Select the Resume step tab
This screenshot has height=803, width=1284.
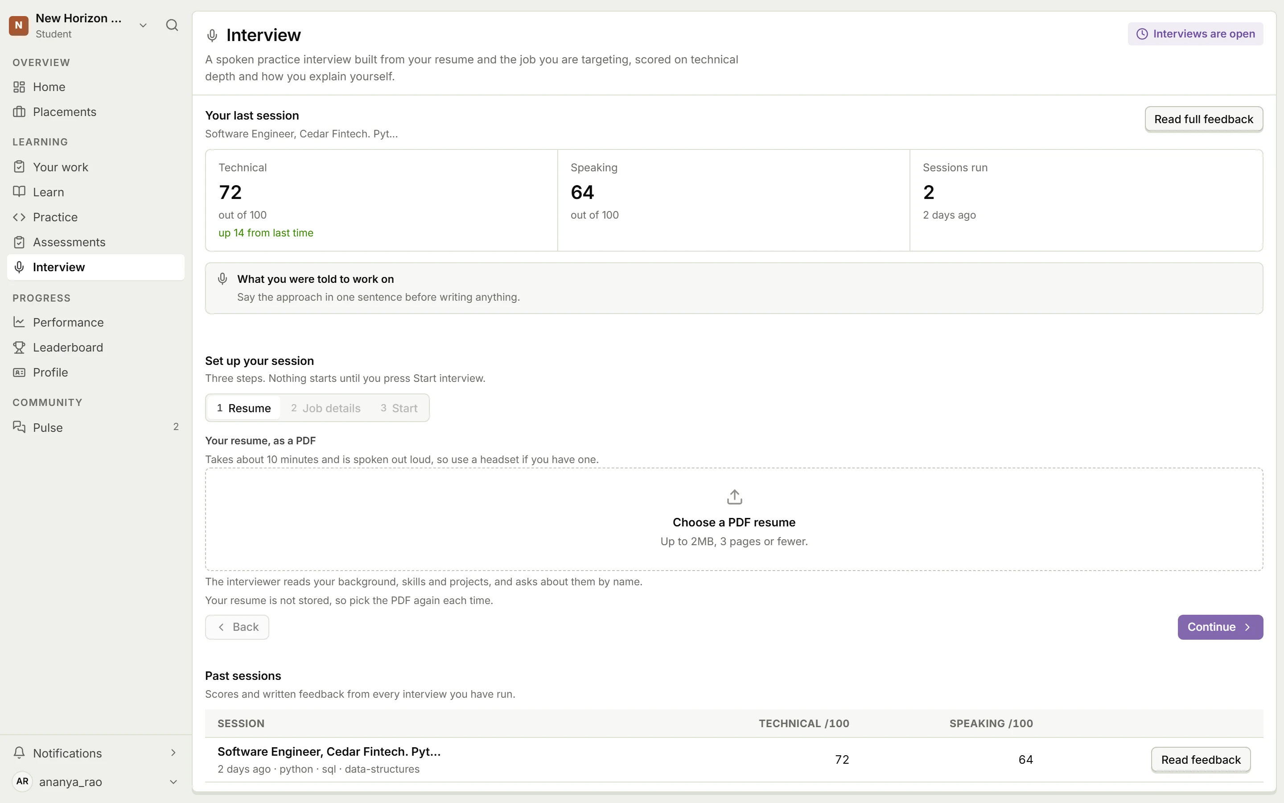[243, 408]
